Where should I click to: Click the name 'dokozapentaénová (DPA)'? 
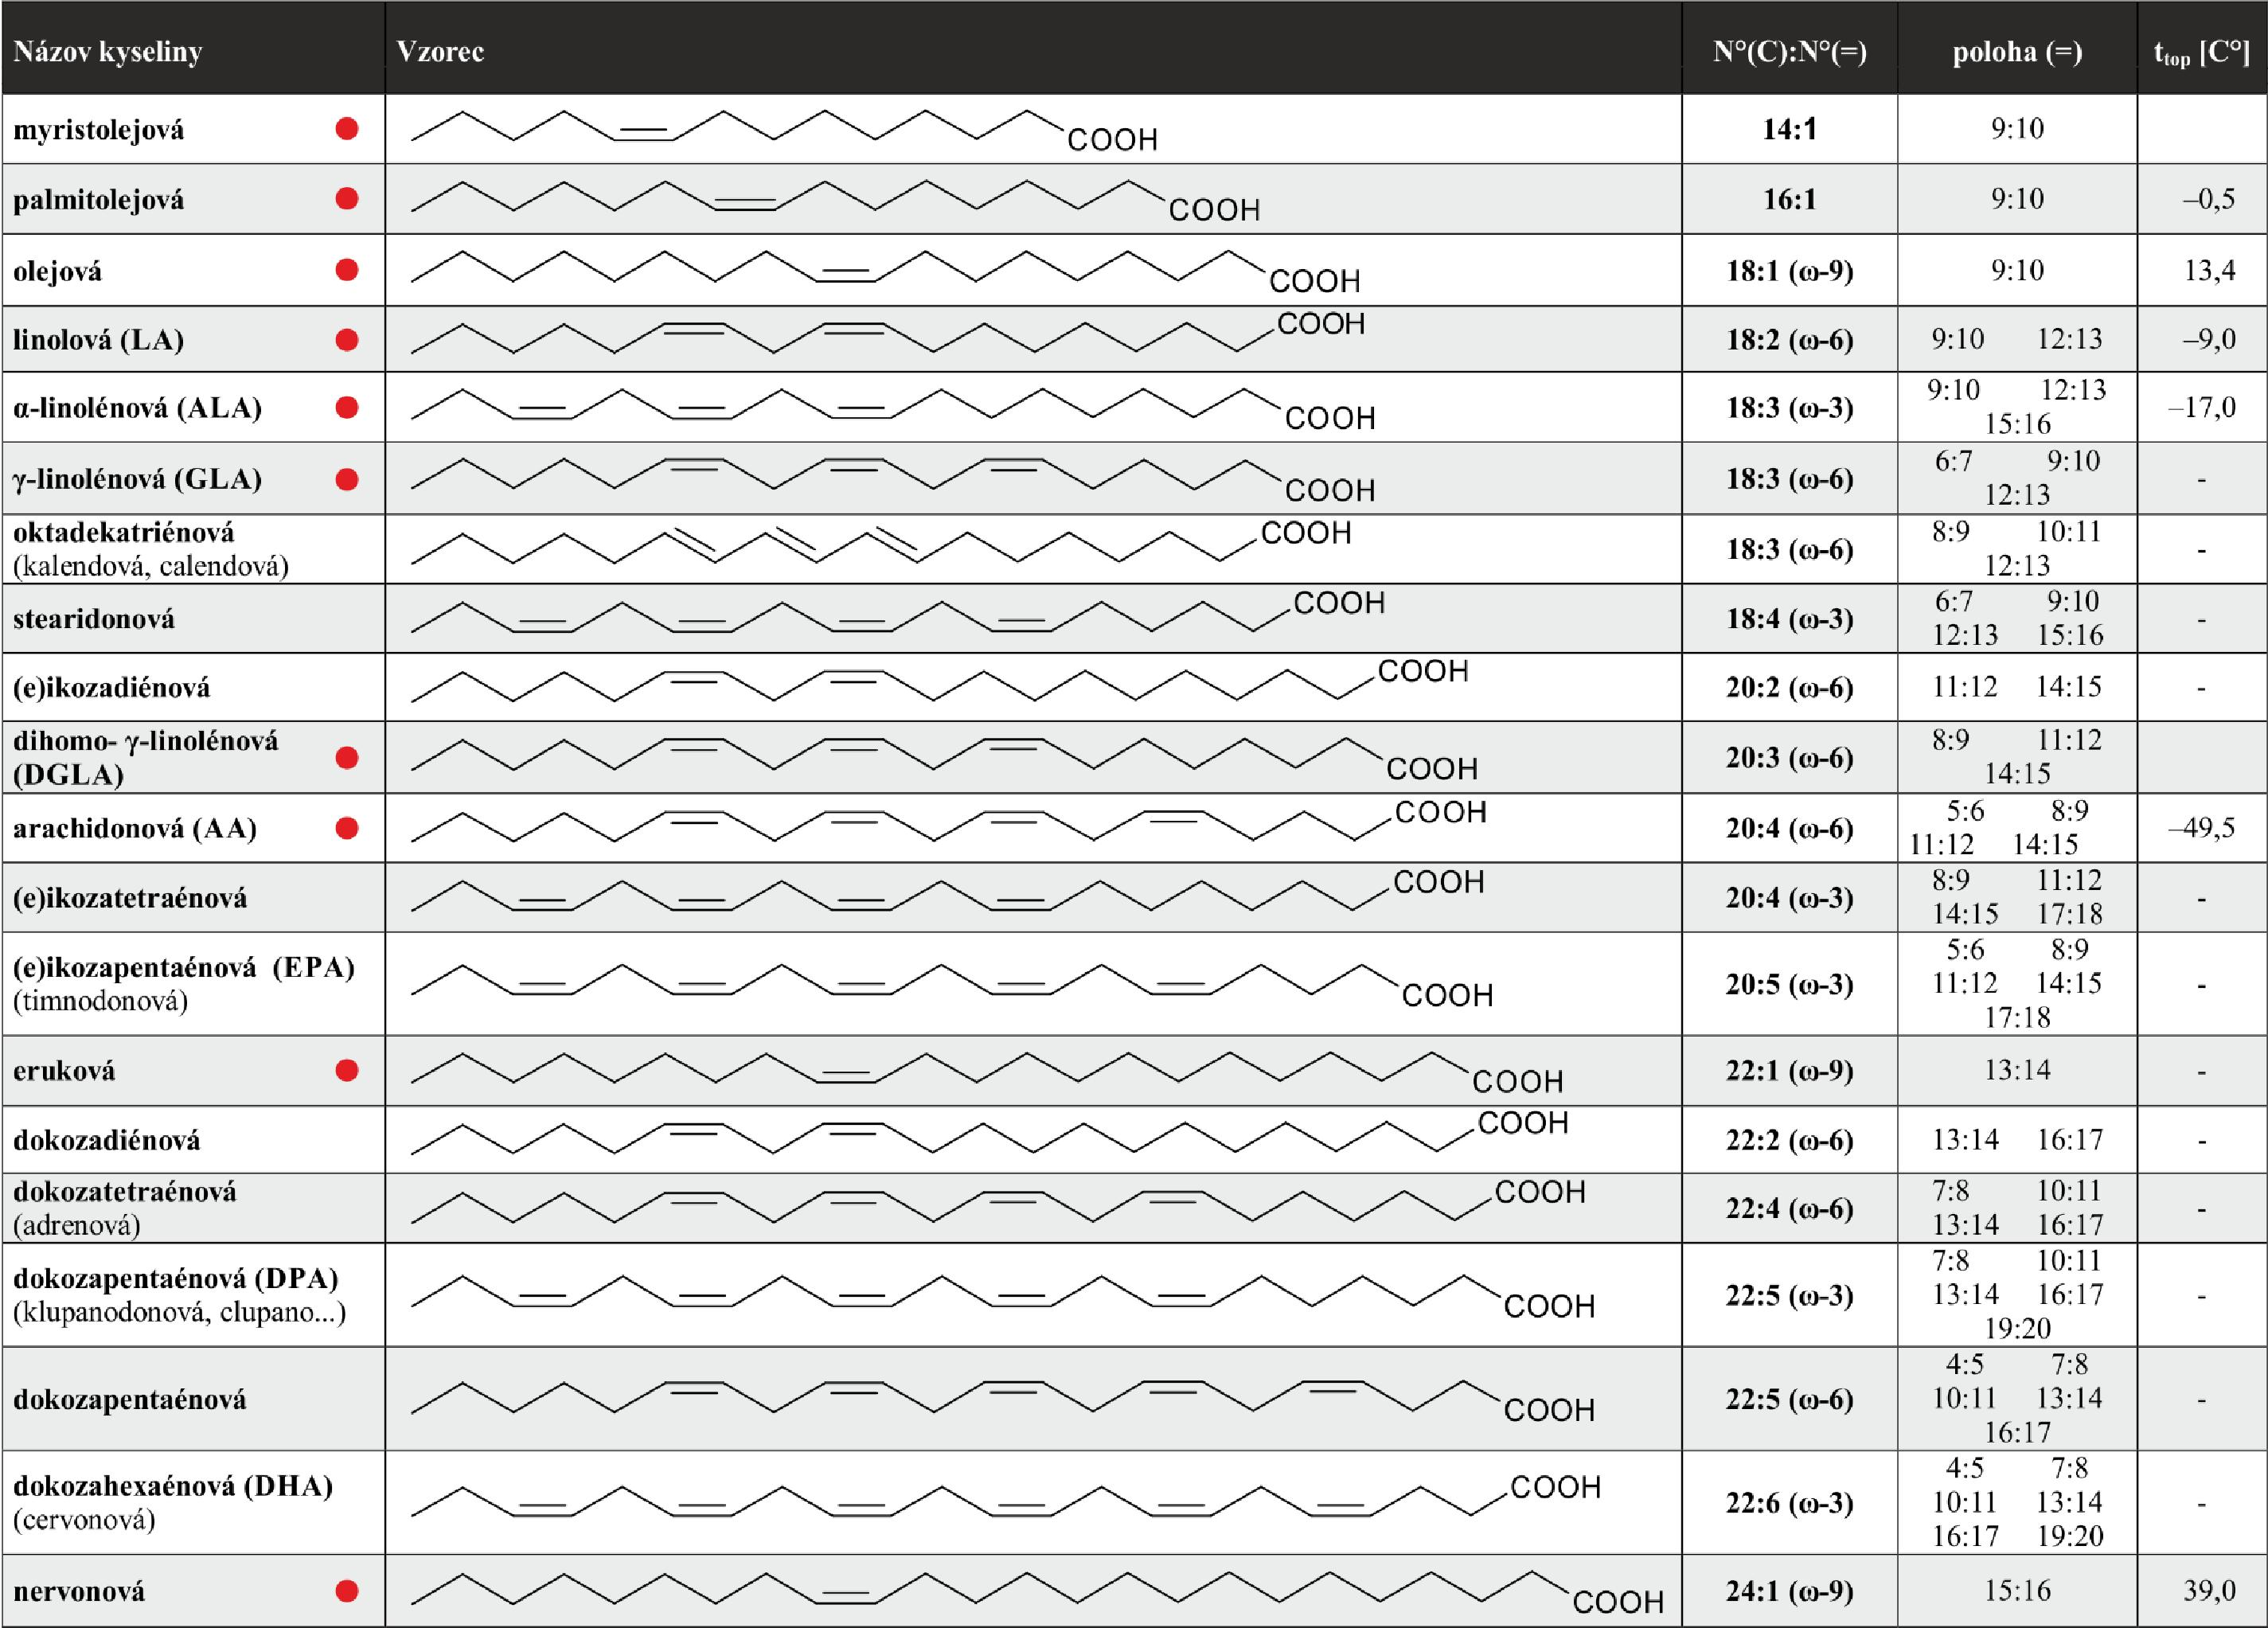[x=175, y=1279]
